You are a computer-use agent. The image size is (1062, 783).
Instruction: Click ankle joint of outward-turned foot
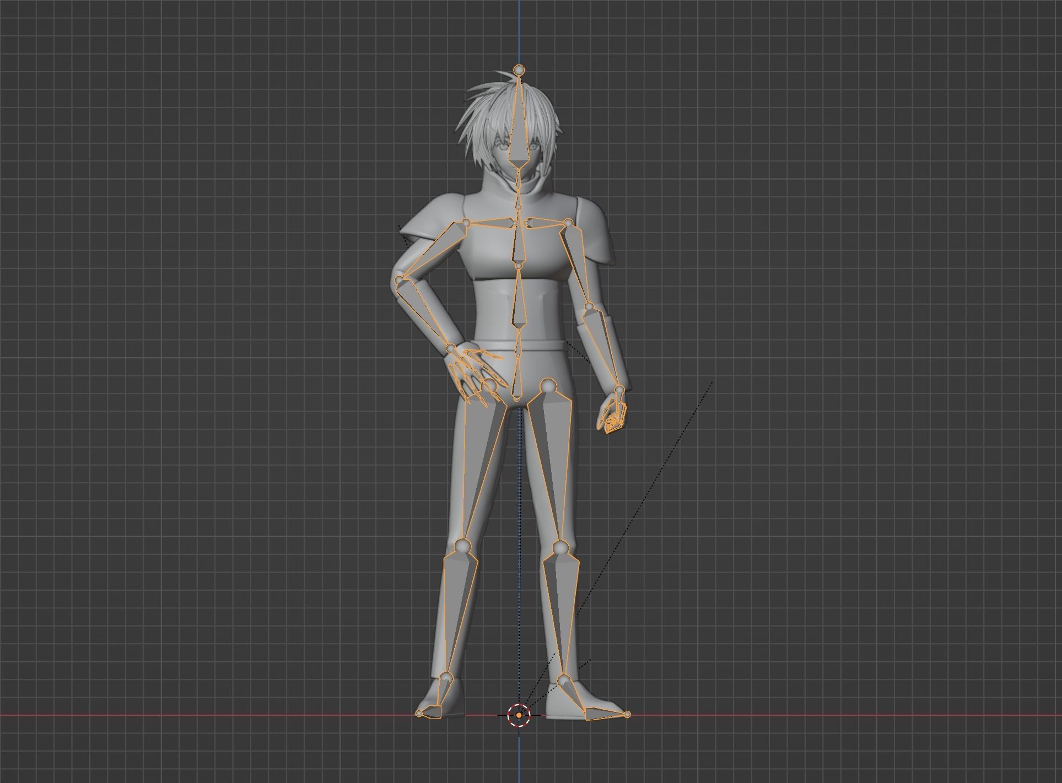pos(563,679)
